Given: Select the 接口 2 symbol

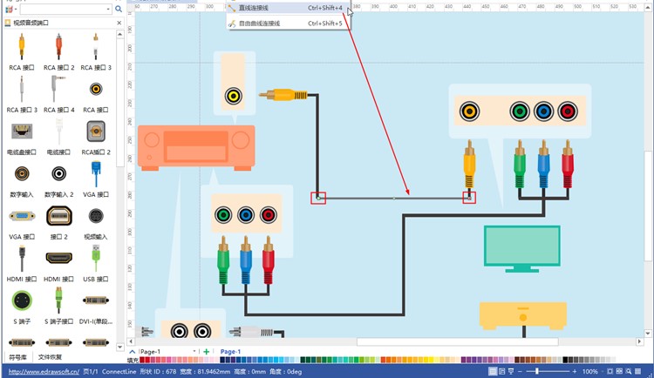Looking at the screenshot, I should (58, 216).
